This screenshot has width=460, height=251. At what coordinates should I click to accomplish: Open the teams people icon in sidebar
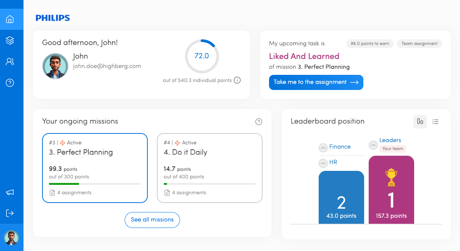coord(10,62)
